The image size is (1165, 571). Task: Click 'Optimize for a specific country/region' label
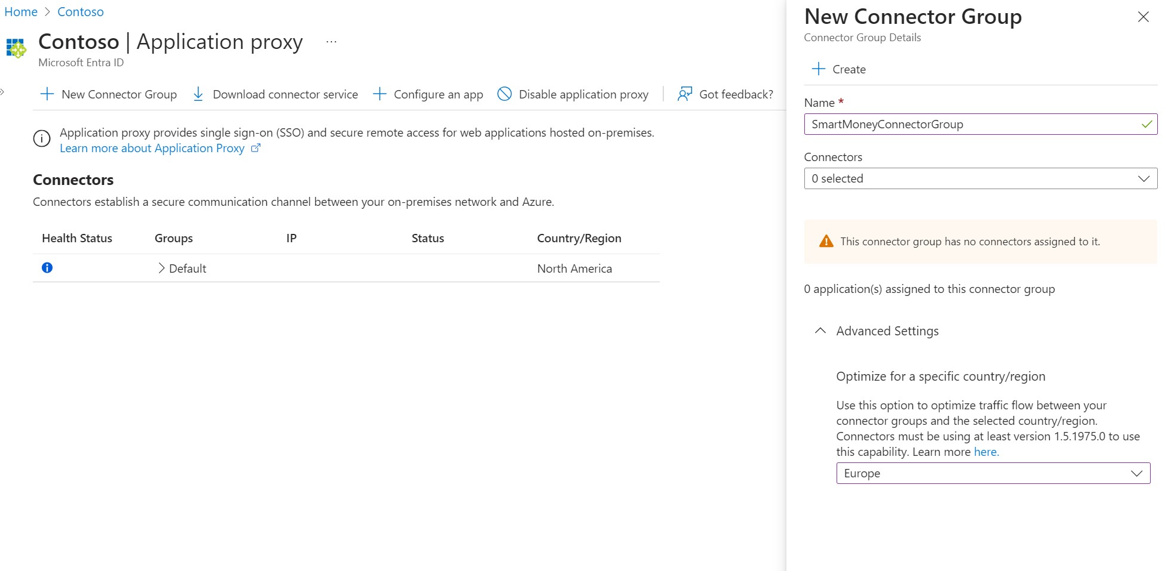(x=940, y=376)
